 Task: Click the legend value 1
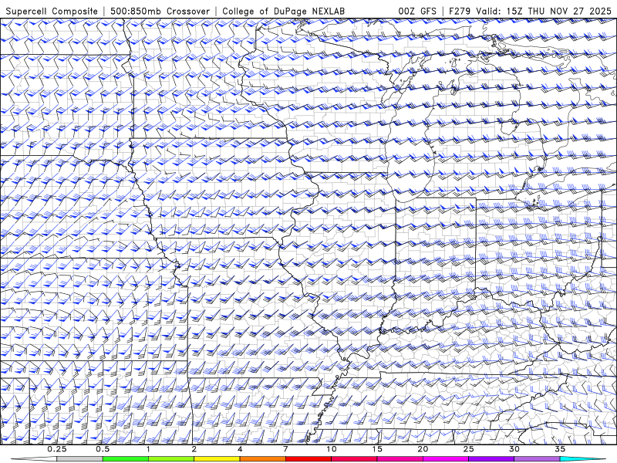coord(148,449)
